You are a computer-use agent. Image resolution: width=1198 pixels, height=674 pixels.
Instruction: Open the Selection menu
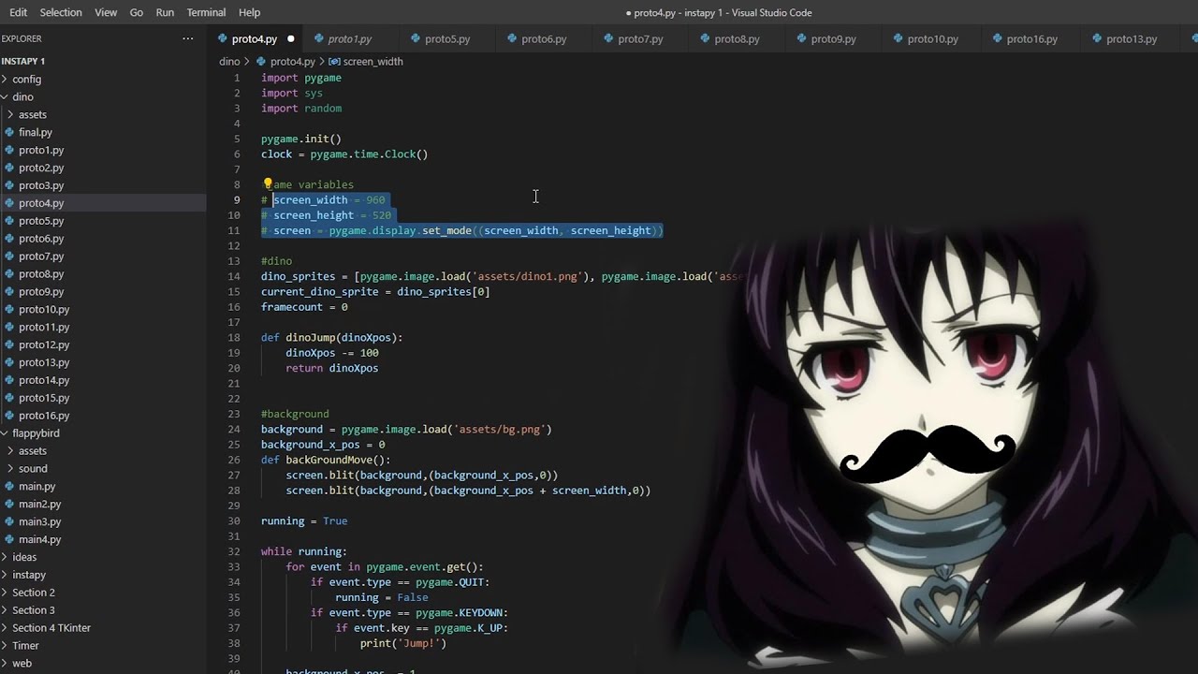pyautogui.click(x=61, y=12)
